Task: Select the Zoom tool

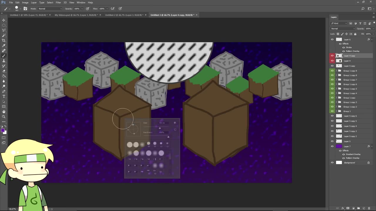Action: (x=4, y=117)
